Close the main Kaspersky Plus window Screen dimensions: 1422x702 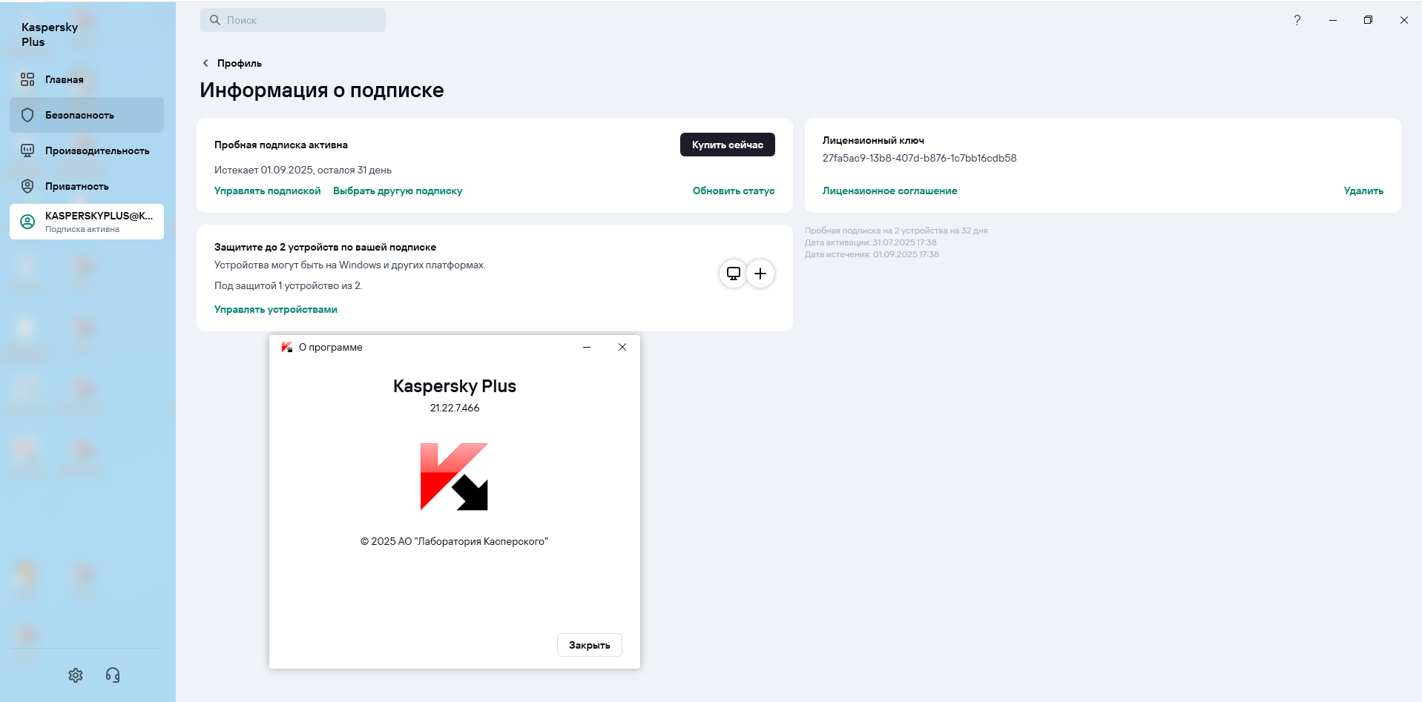(x=1404, y=20)
